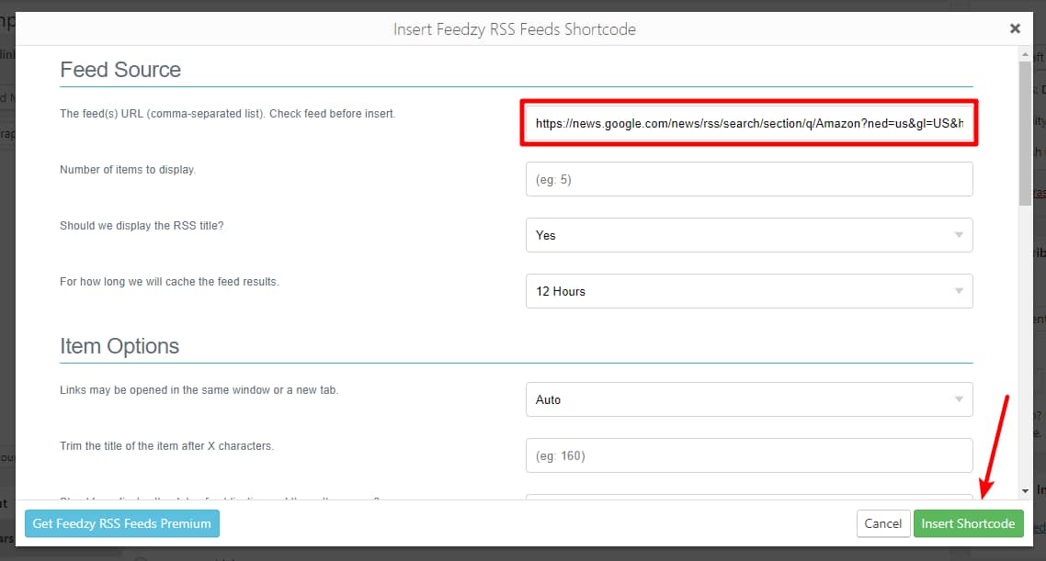Click 'Trim the title of the item' label
The height and width of the screenshot is (561, 1046).
tap(166, 446)
